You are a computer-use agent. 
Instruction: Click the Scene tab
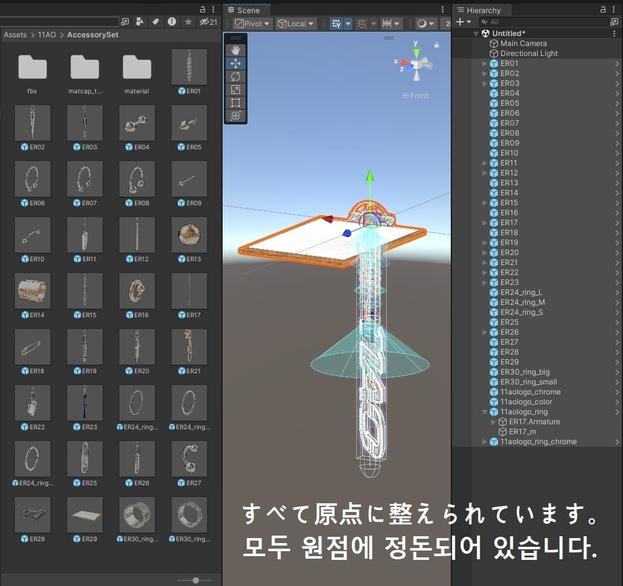[x=247, y=10]
